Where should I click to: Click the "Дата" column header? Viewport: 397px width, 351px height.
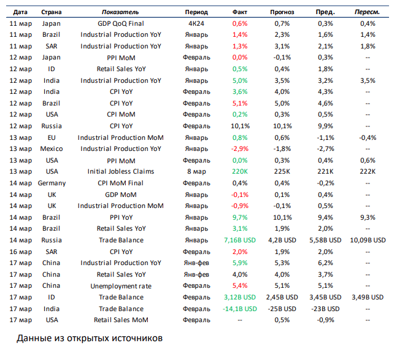pyautogui.click(x=20, y=12)
